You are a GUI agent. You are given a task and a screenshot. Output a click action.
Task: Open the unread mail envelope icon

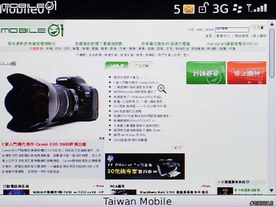189,9
